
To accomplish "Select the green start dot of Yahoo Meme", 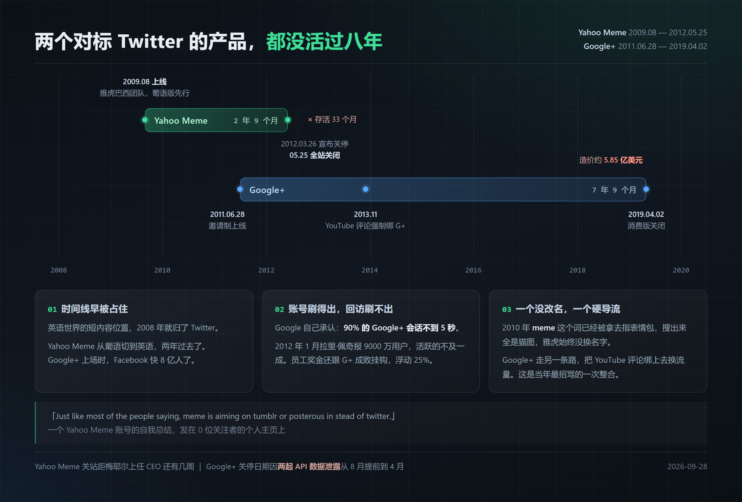I will (145, 120).
